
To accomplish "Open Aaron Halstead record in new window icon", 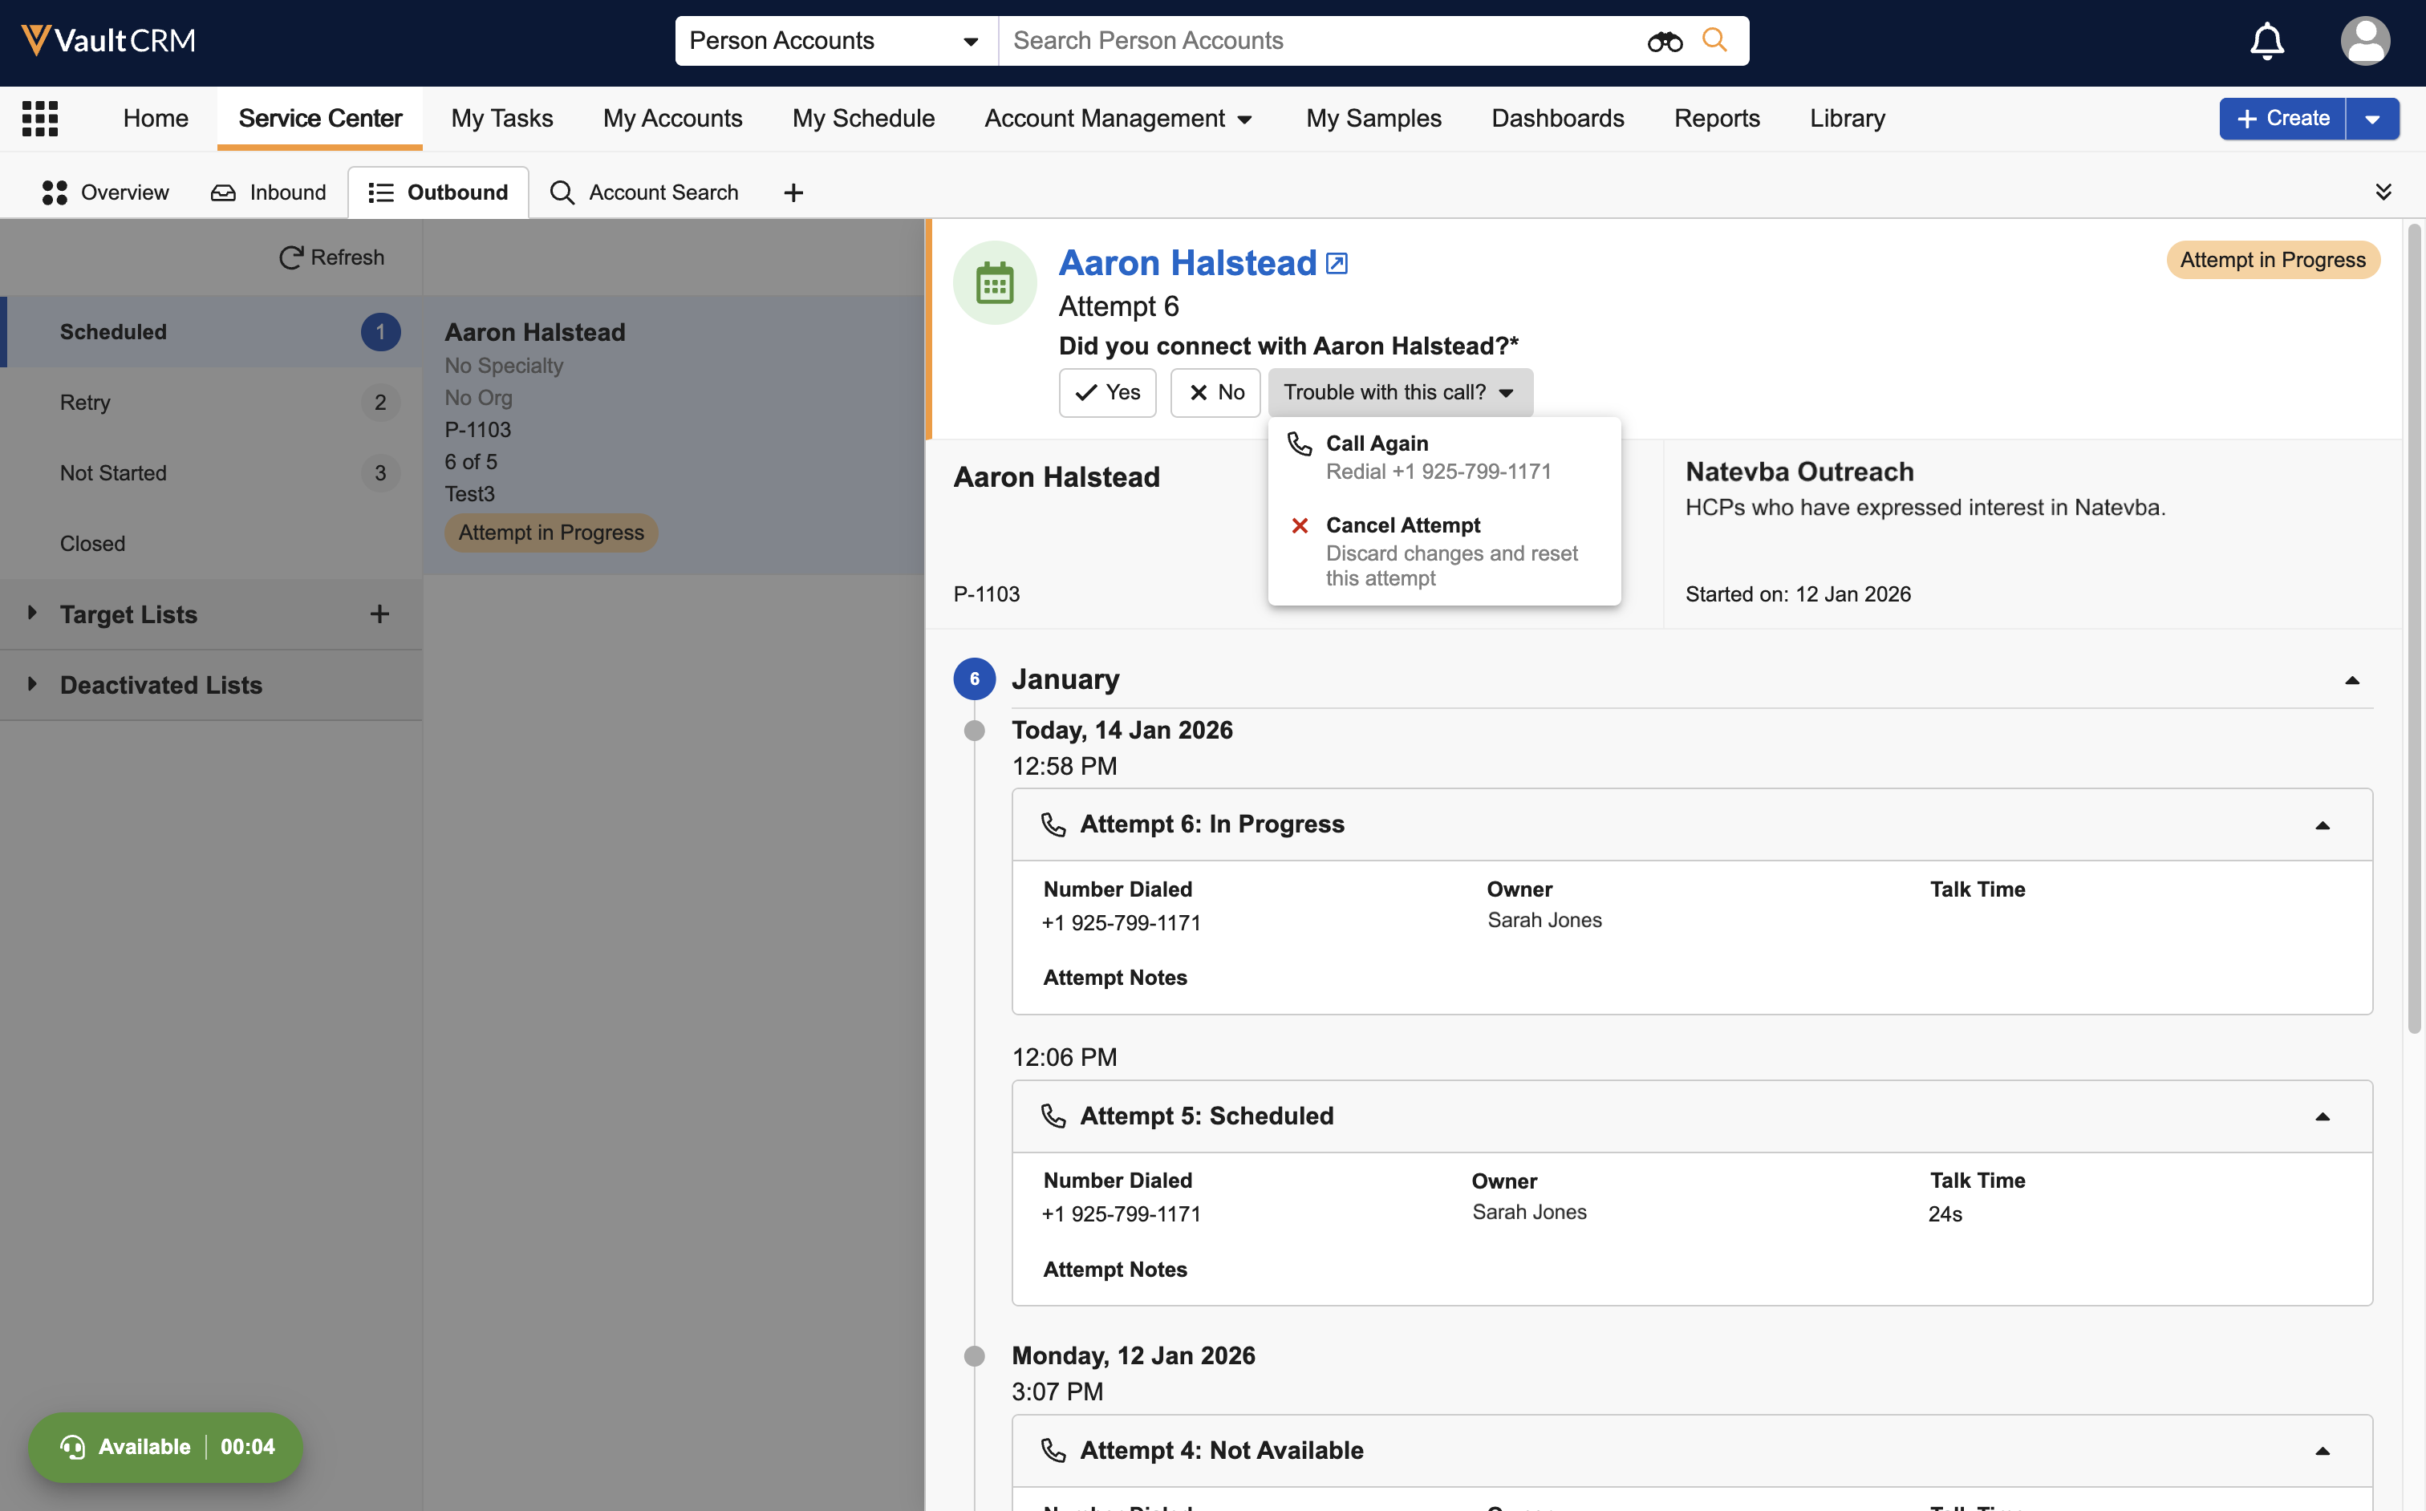I will (x=1337, y=264).
